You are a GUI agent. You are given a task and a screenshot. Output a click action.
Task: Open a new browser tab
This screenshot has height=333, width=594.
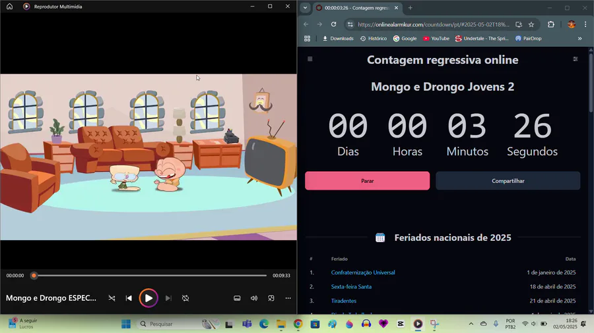(411, 7)
